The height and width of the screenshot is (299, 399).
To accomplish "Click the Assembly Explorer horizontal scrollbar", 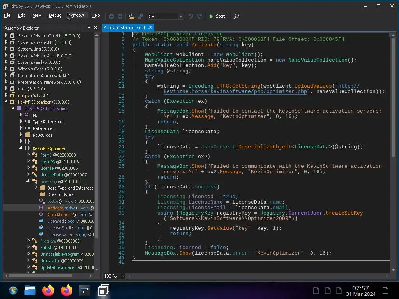I will click(41, 276).
